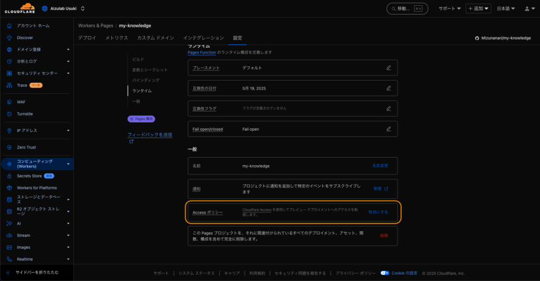Screen dimensions: 540x281
Task: Click the Storage and Databases icon
Action: pyautogui.click(x=9, y=200)
